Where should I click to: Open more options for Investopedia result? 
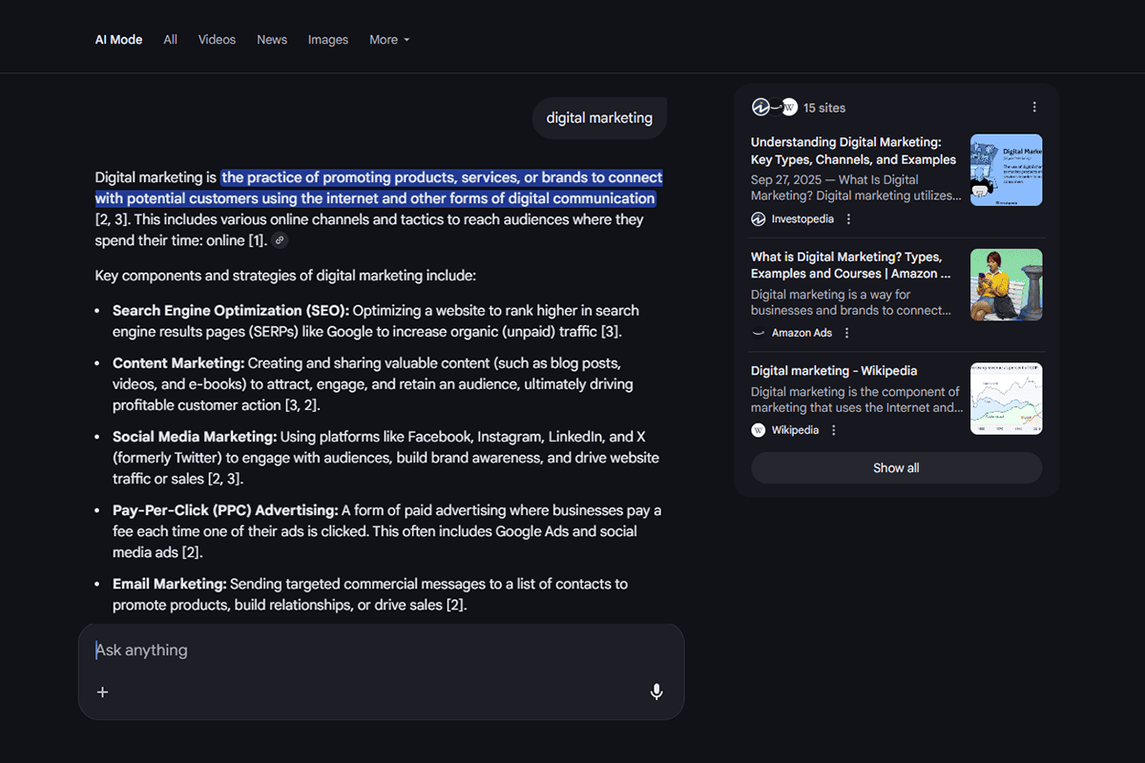pyautogui.click(x=848, y=219)
